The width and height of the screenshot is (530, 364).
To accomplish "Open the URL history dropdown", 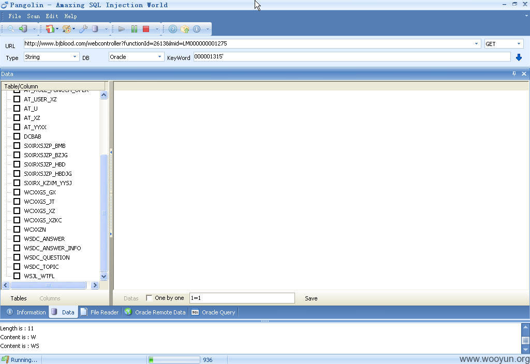I will tap(476, 43).
